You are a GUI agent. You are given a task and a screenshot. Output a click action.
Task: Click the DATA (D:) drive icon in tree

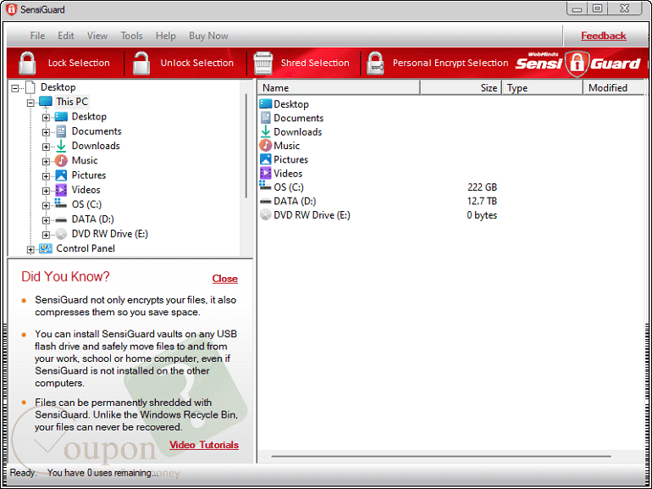[61, 219]
